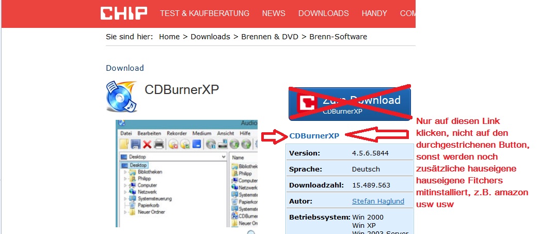Open the Desktop folder dropdown in screenshot

point(224,157)
